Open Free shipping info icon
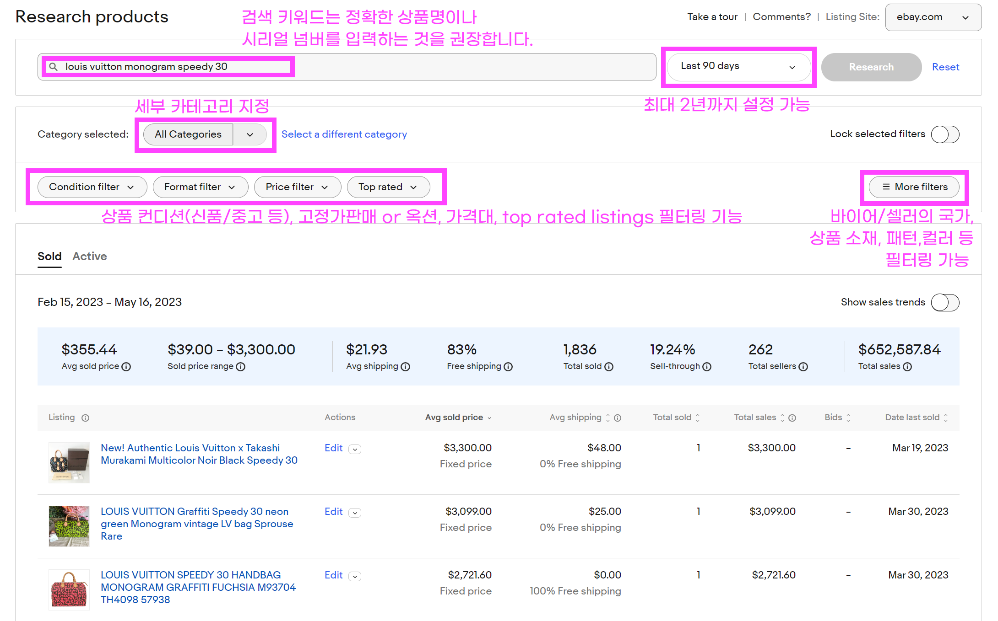The height and width of the screenshot is (621, 998). (508, 367)
